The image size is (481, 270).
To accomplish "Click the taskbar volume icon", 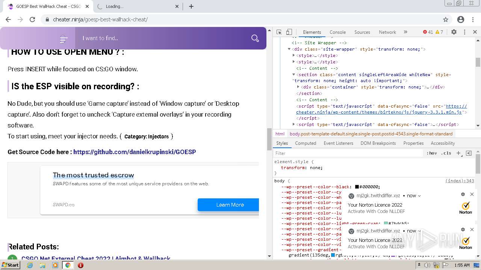I will tap(428, 265).
